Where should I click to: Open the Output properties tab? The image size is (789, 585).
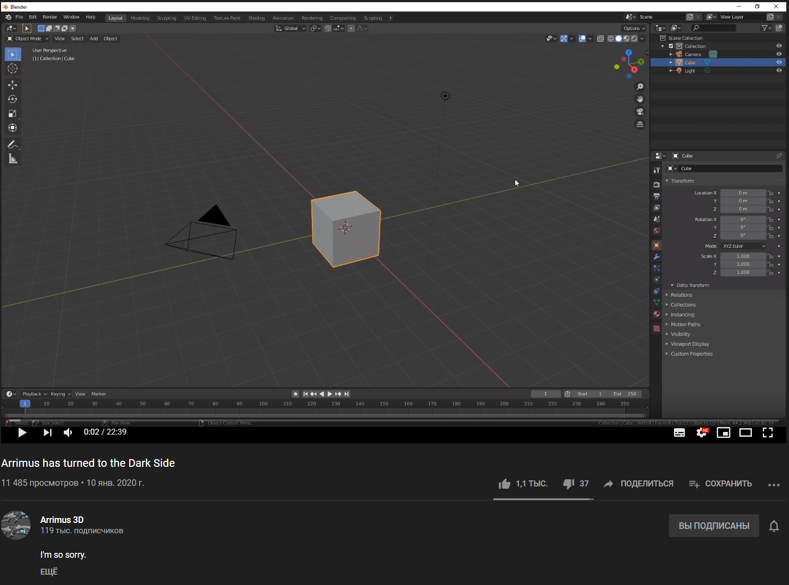click(657, 196)
